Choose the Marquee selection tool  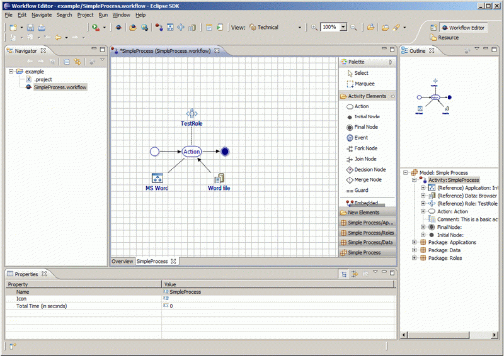pos(360,84)
